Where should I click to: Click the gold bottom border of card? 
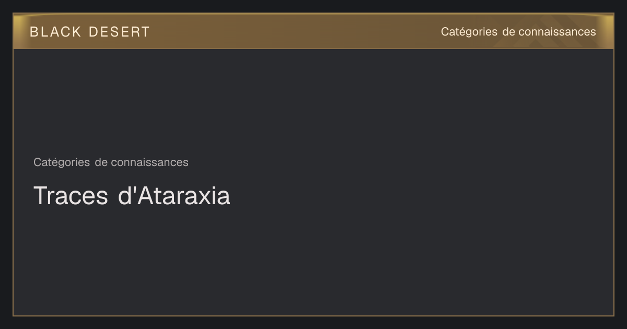tap(313, 315)
